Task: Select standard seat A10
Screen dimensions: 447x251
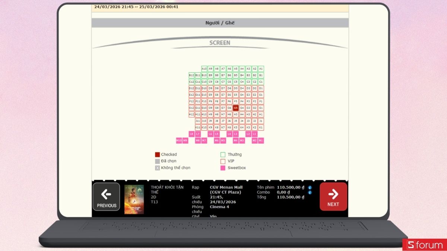Action: [204, 69]
